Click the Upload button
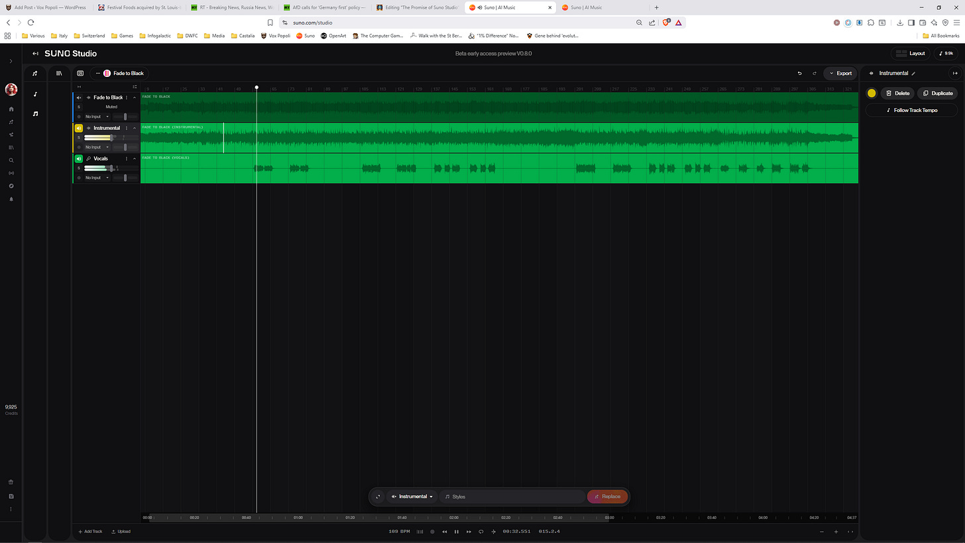The height and width of the screenshot is (543, 965). 121,532
